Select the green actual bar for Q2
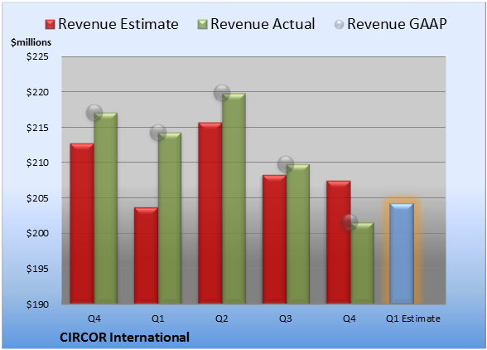This screenshot has width=487, height=350. 234,198
